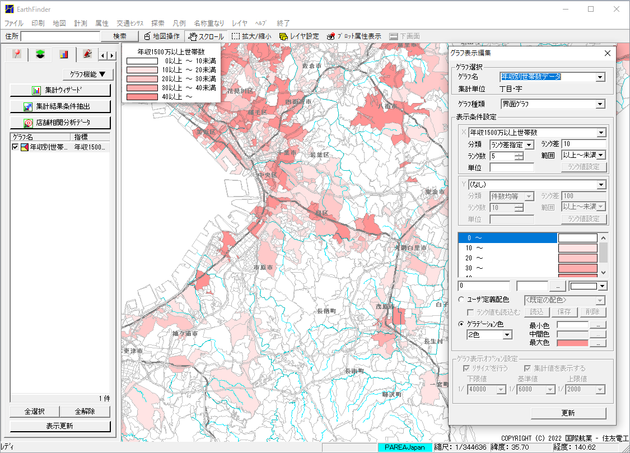
Task: Open the rank color dropdown arrow
Action: point(602,286)
